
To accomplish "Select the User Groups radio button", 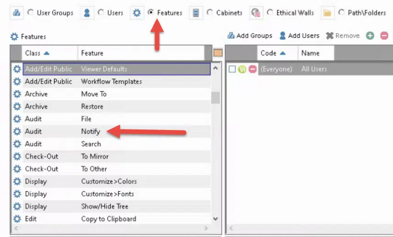I will click(30, 12).
